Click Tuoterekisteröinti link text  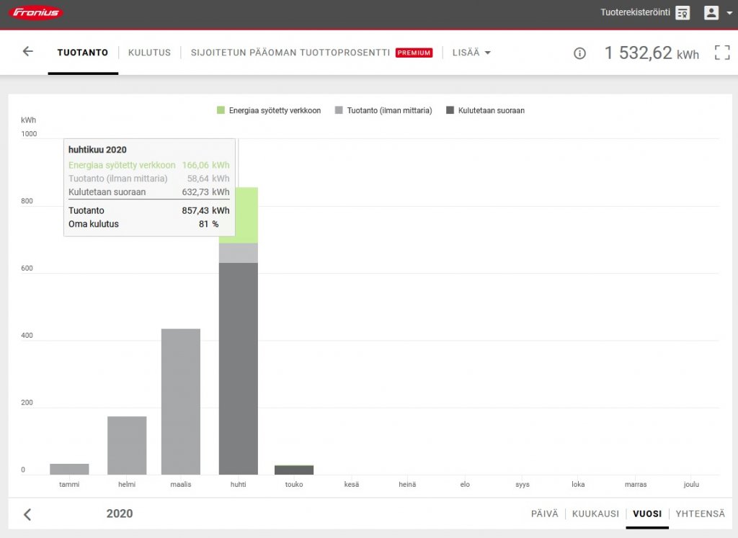click(635, 12)
